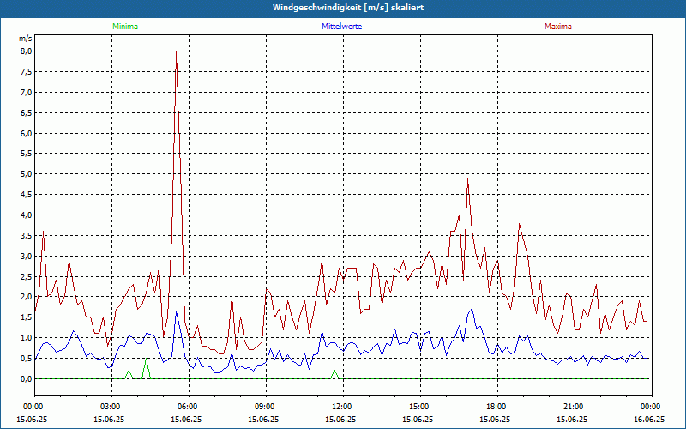The width and height of the screenshot is (686, 429).
Task: Click the 18:00 time axis label
Action: (x=496, y=407)
